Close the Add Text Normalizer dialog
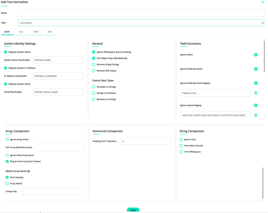The height and width of the screenshot is (213, 268). pyautogui.click(x=263, y=2)
